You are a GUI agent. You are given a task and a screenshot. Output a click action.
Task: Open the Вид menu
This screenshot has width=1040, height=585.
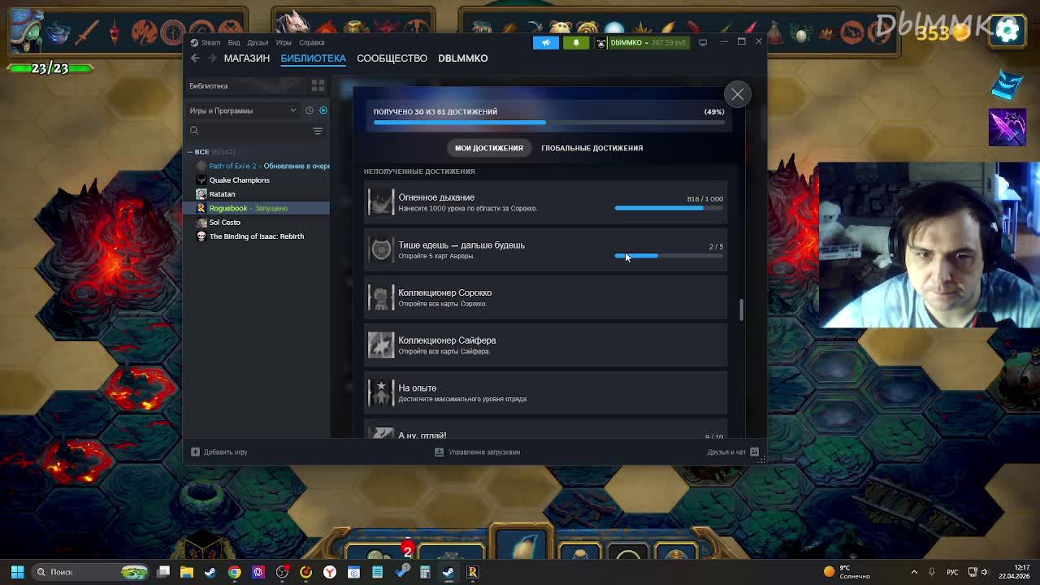(234, 42)
